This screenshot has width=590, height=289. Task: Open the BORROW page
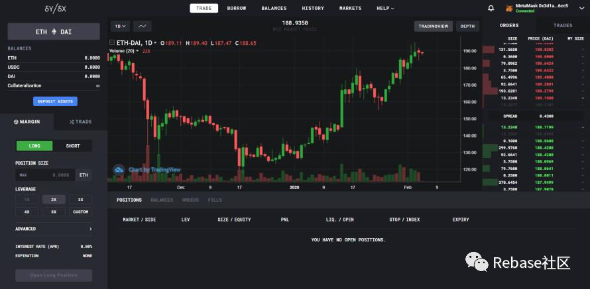point(237,8)
